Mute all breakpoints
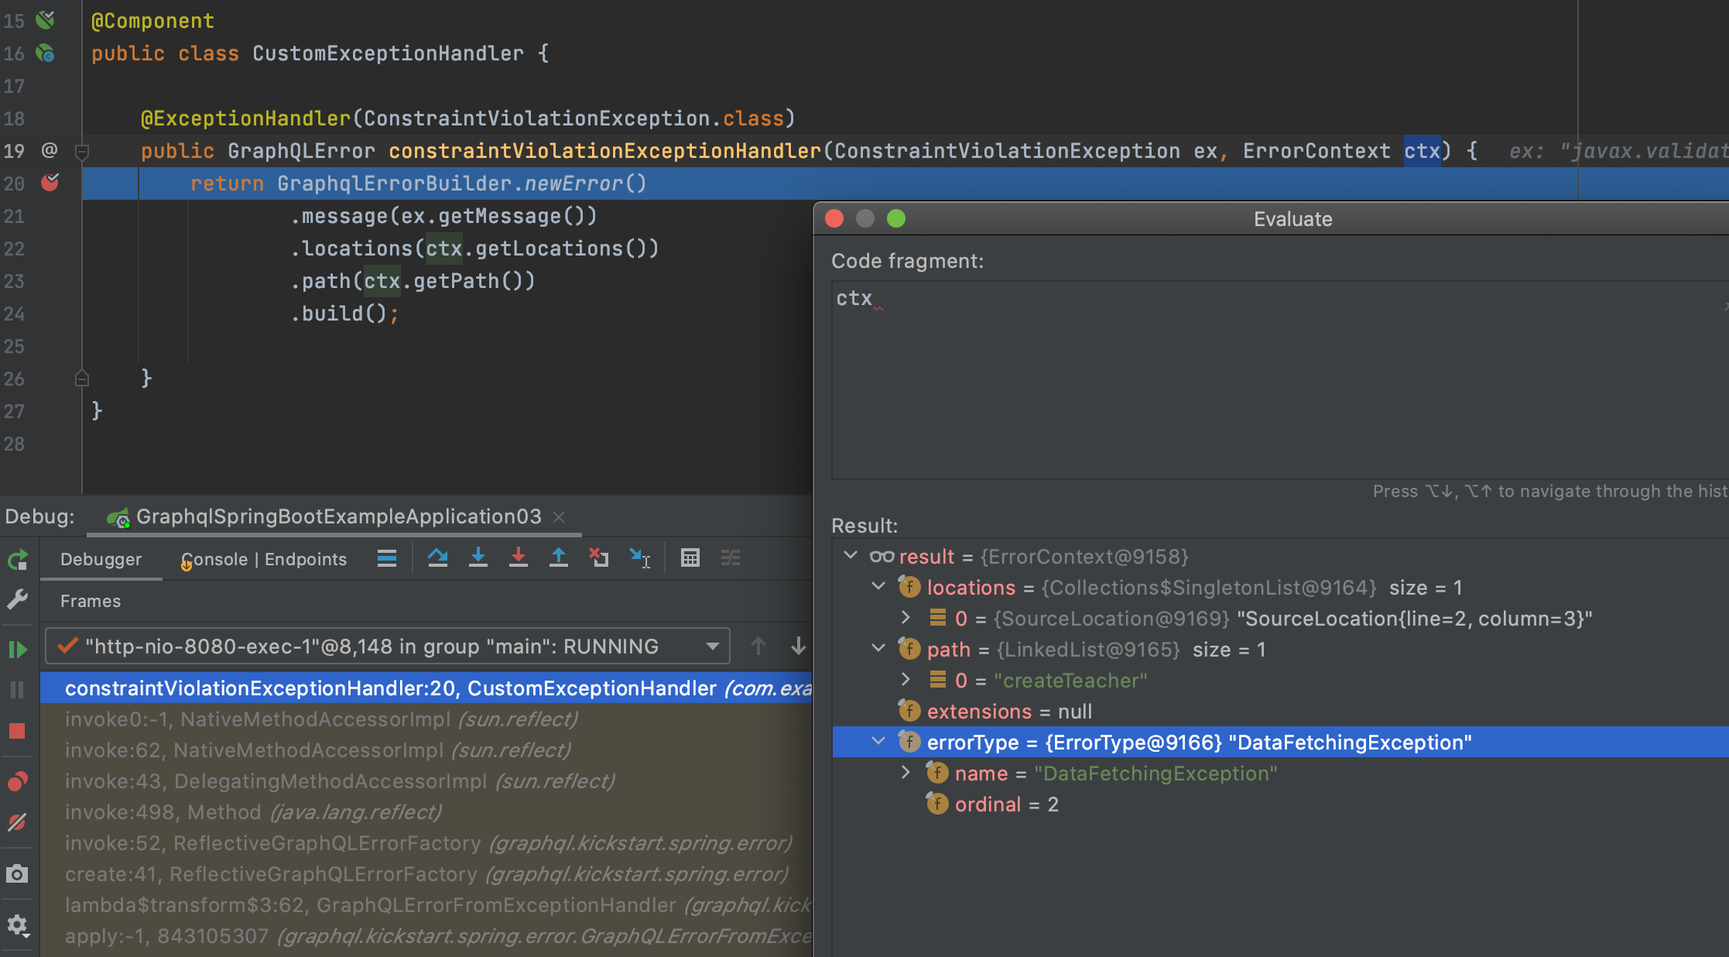 pos(17,822)
